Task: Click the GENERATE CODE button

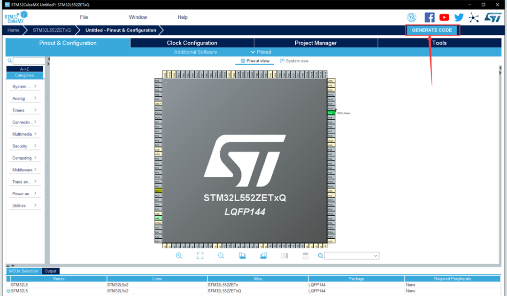Action: click(431, 30)
